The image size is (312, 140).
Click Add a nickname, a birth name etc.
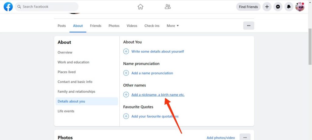pyautogui.click(x=158, y=95)
